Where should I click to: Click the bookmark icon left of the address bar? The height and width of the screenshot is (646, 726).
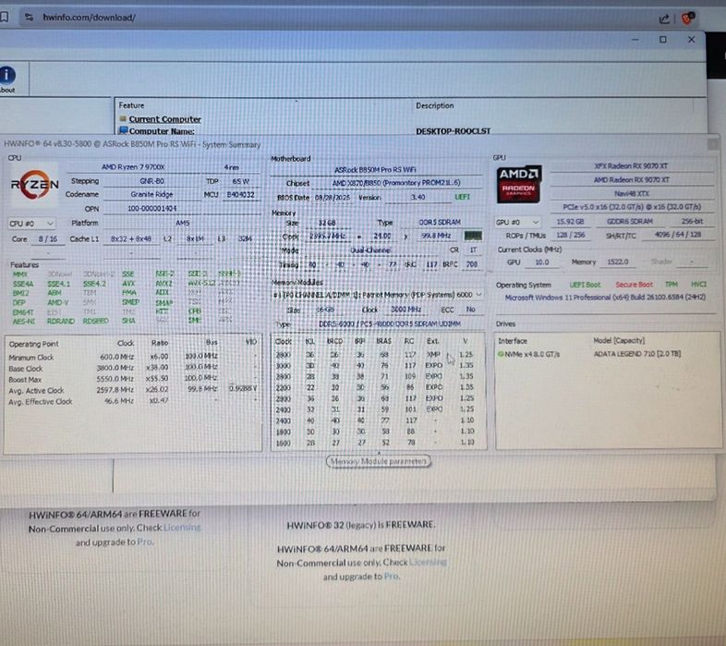[5, 18]
